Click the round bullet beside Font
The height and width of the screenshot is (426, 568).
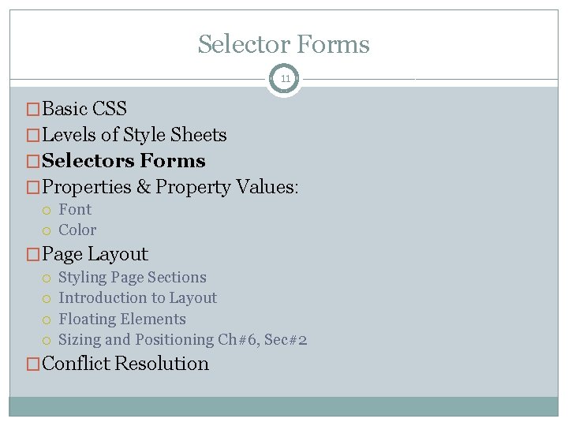click(47, 211)
